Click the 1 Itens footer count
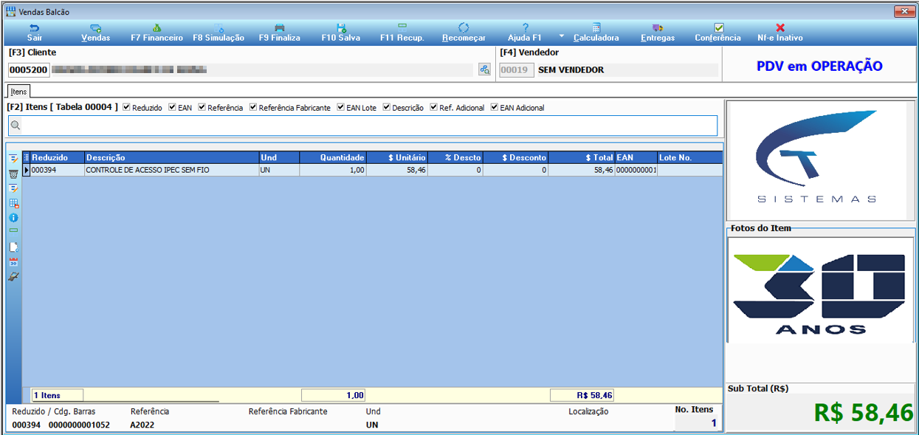Viewport: 919px width, 435px height. click(58, 395)
